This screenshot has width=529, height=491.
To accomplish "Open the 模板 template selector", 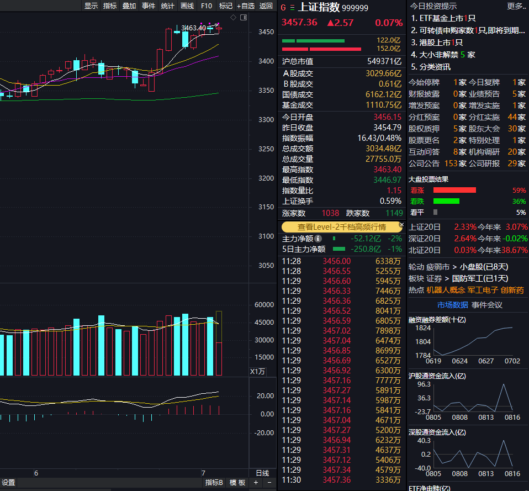I will (x=237, y=482).
